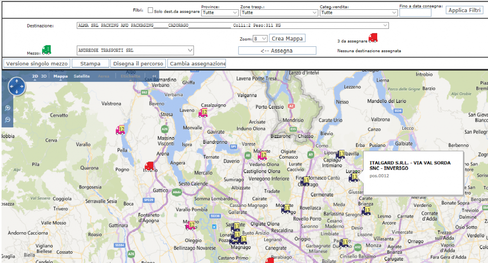Click the ITALGARD S.R.L. popup title
The image size is (488, 263).
point(410,165)
